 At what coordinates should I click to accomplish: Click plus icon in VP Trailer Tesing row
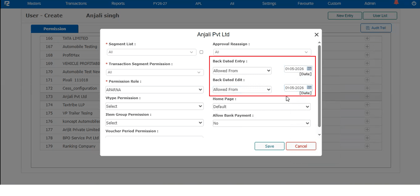(367, 113)
